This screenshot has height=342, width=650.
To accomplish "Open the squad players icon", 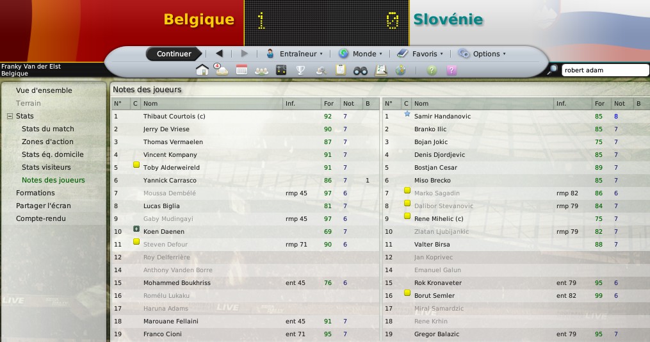I will pos(261,71).
